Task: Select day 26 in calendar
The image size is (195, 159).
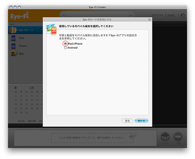Action: coord(37,108)
